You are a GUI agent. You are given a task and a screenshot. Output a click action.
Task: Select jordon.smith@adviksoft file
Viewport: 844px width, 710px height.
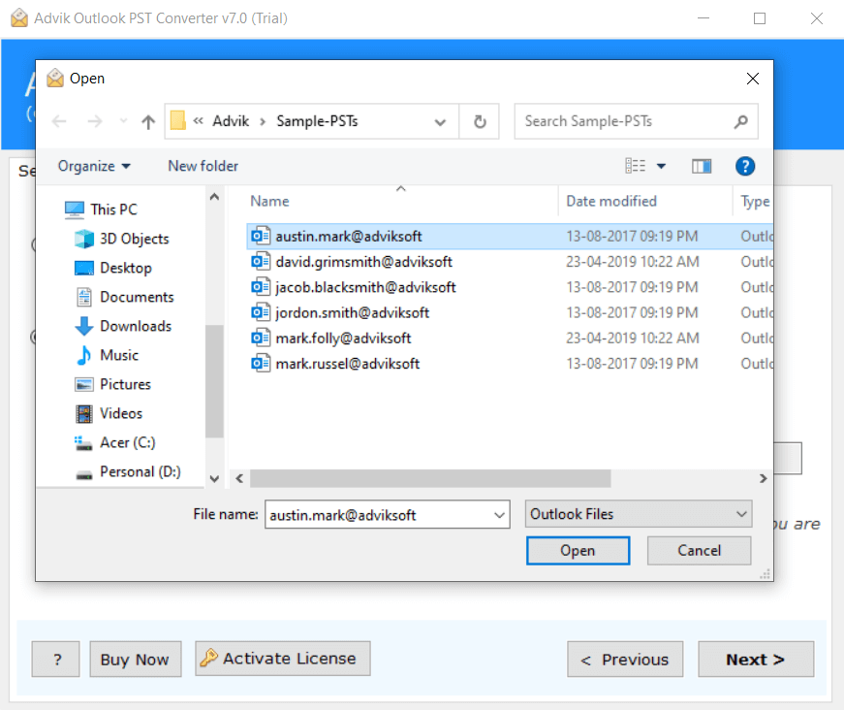510,312
